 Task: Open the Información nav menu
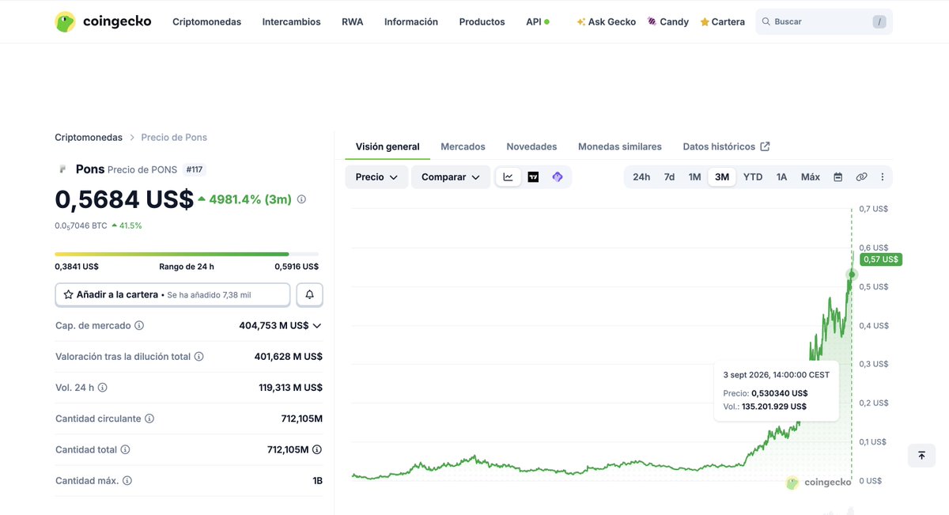411,22
